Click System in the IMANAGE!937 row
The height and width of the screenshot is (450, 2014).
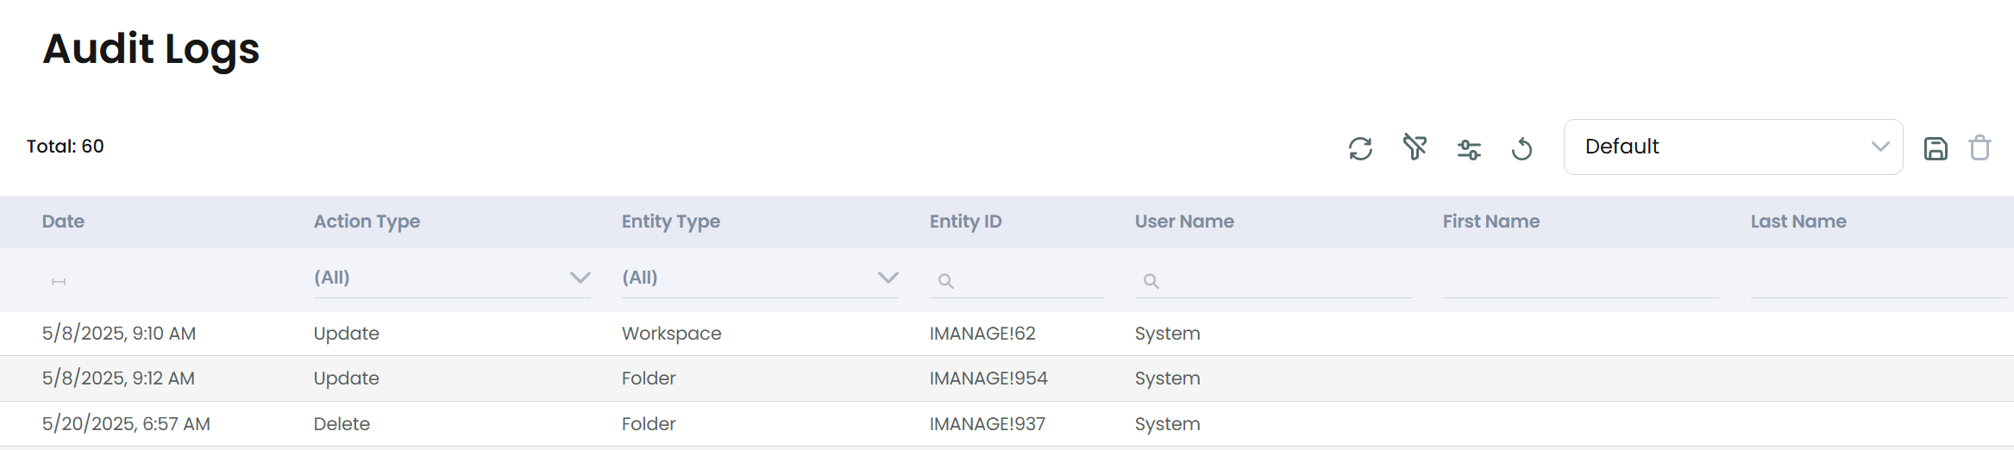(1167, 424)
